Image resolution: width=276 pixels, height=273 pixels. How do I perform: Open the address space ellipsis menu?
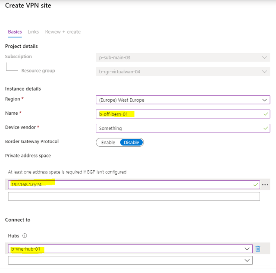pos(265,185)
